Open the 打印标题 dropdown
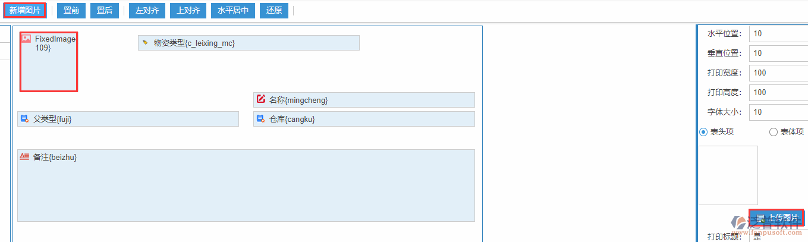This screenshot has height=242, width=808. (x=779, y=237)
